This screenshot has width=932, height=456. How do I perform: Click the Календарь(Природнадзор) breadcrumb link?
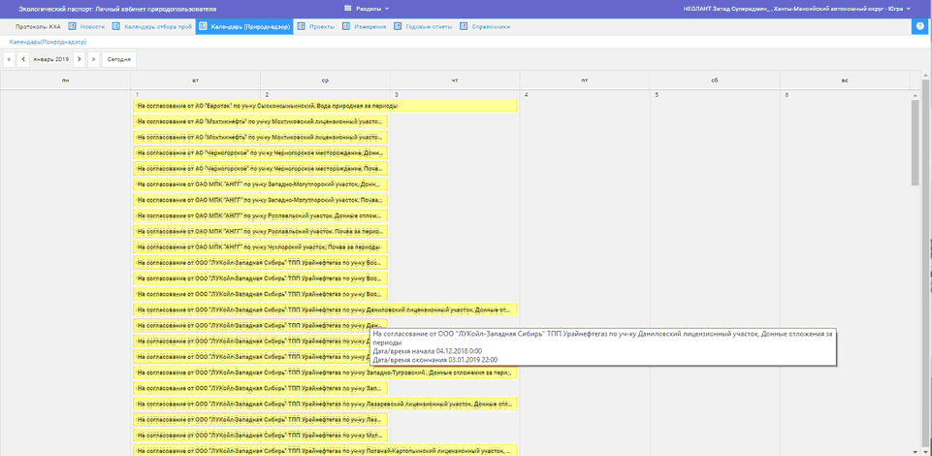pyautogui.click(x=48, y=43)
